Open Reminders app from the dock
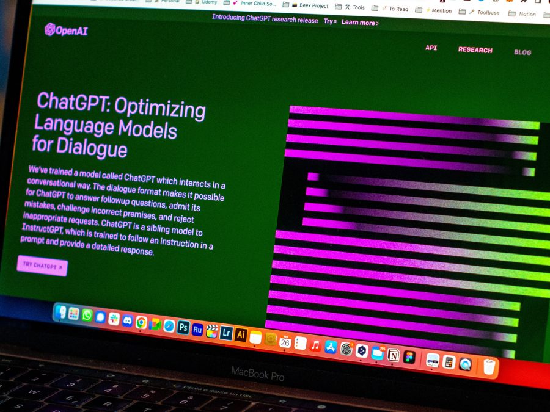 [300, 343]
